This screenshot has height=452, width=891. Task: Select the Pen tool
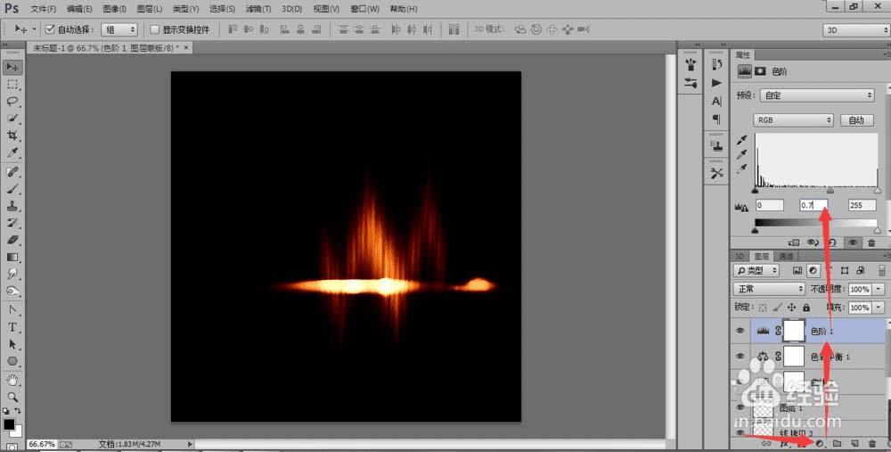click(x=12, y=310)
